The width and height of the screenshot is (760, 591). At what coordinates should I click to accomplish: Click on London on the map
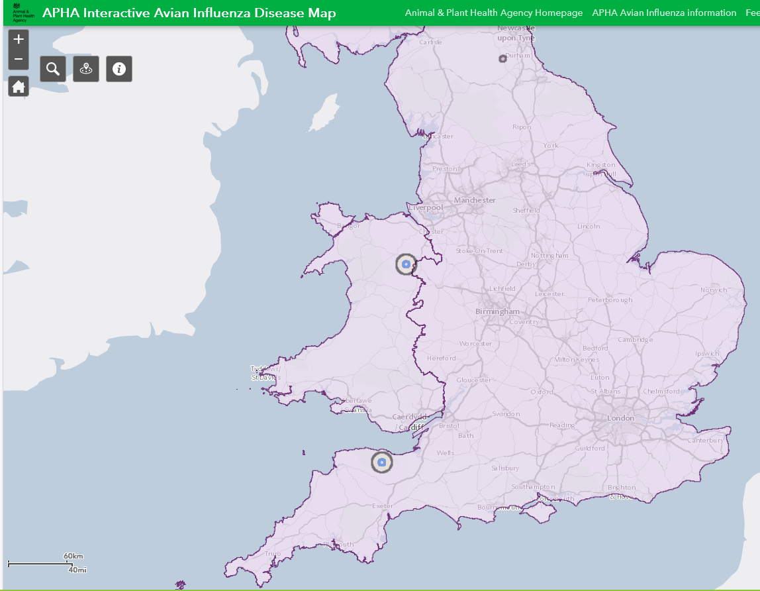point(620,418)
